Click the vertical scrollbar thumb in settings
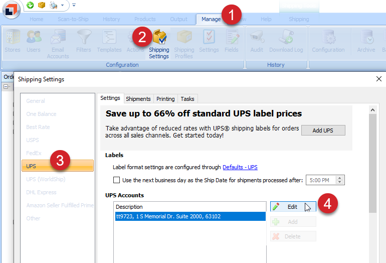 (x=372, y=163)
